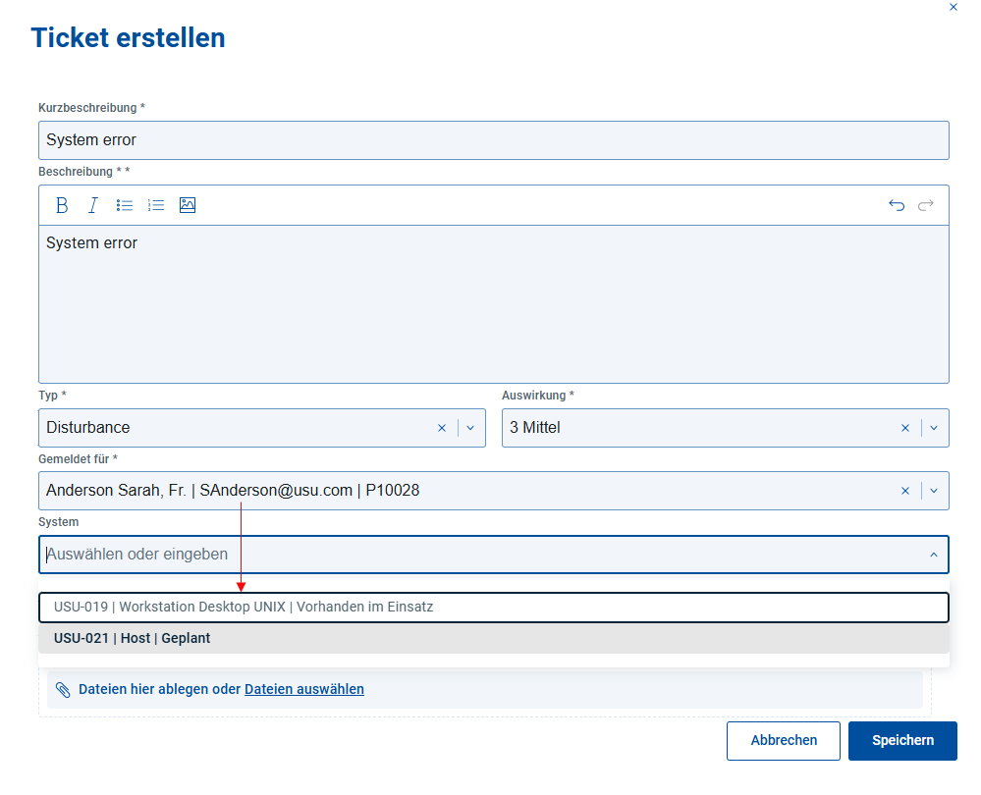Clear the Typ field value Disturbance
Viewport: 981px width, 795px height.
click(442, 428)
